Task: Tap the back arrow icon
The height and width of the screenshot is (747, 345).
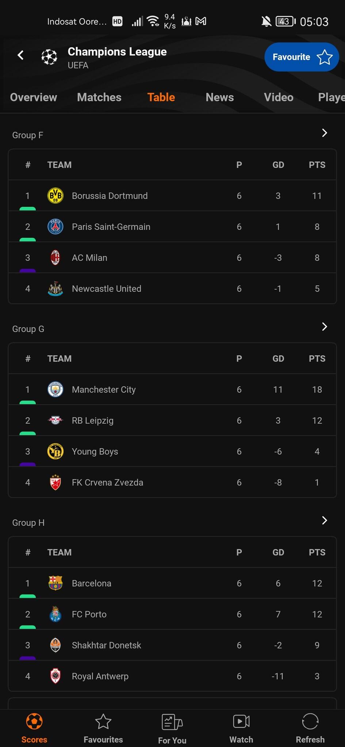Action: (21, 55)
